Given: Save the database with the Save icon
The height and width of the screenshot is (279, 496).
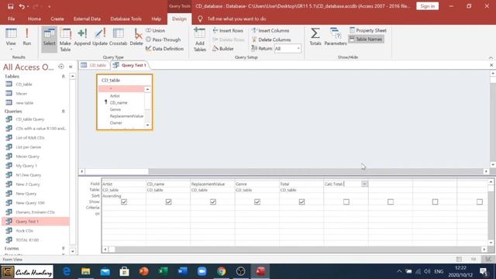Looking at the screenshot, I should coord(10,6).
